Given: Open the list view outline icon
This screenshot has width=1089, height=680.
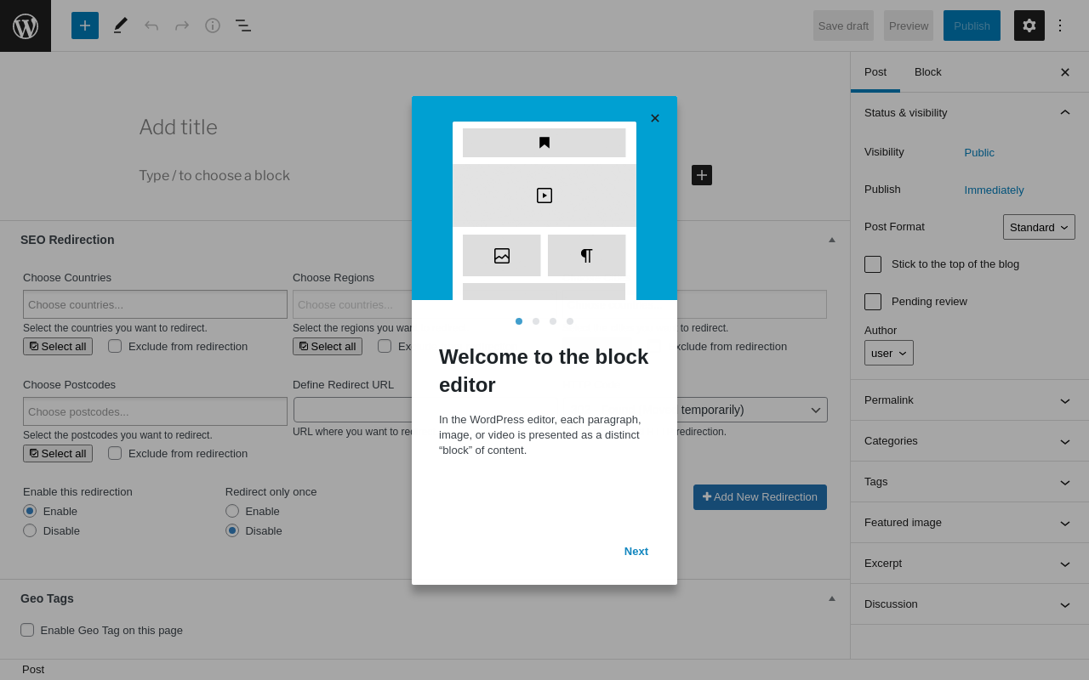Looking at the screenshot, I should [x=243, y=25].
